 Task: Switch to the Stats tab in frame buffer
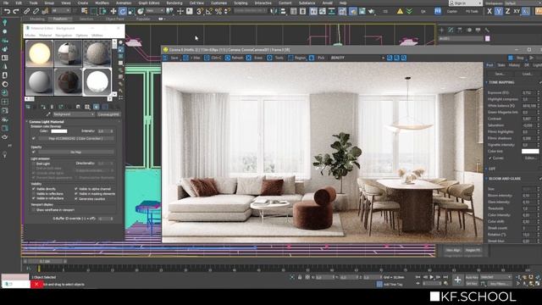tap(501, 65)
